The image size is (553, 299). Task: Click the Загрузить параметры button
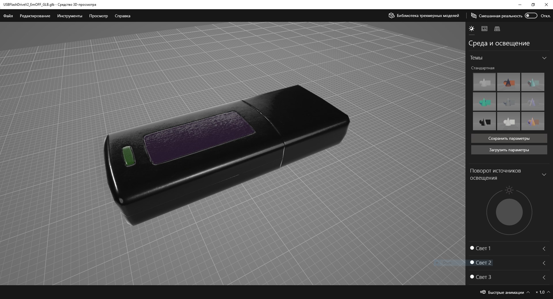509,150
